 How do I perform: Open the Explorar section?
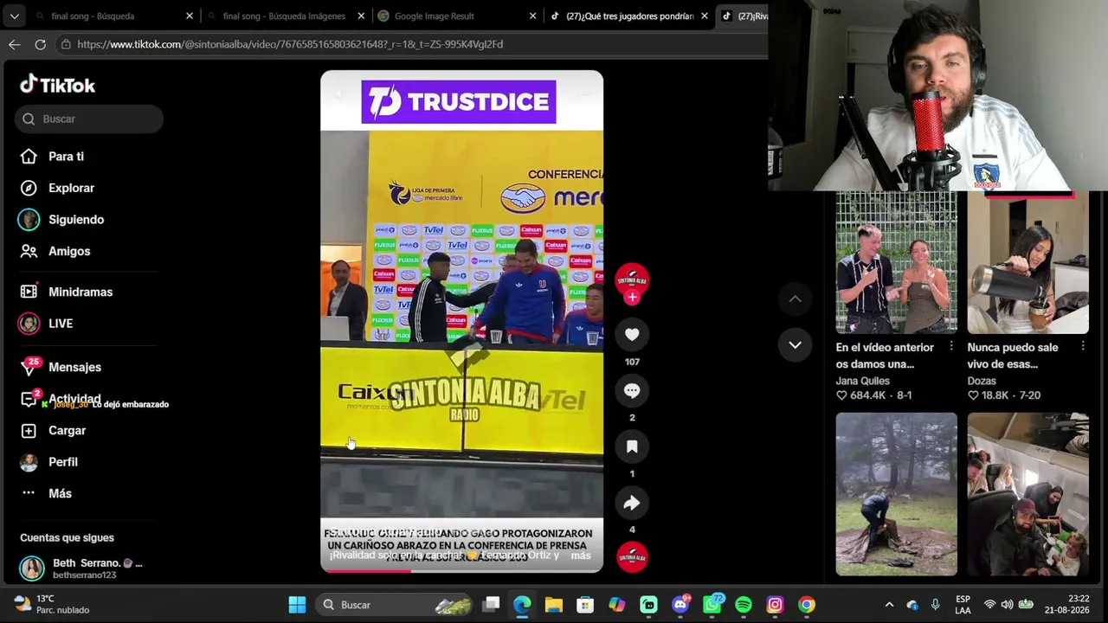[57, 188]
